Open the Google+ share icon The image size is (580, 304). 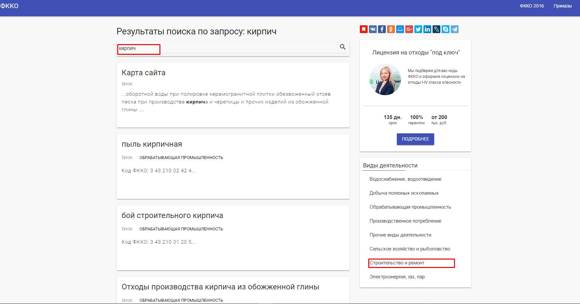[409, 29]
